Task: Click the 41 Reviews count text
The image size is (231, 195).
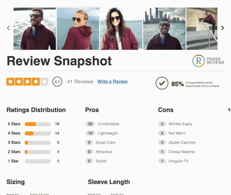Action: (80, 82)
